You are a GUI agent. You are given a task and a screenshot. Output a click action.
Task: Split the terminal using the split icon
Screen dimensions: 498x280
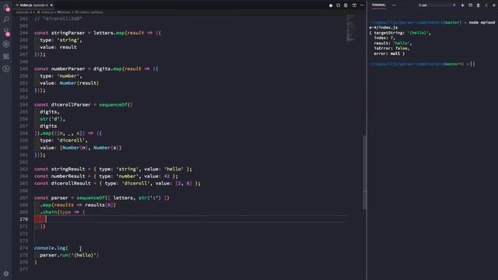tap(470, 5)
